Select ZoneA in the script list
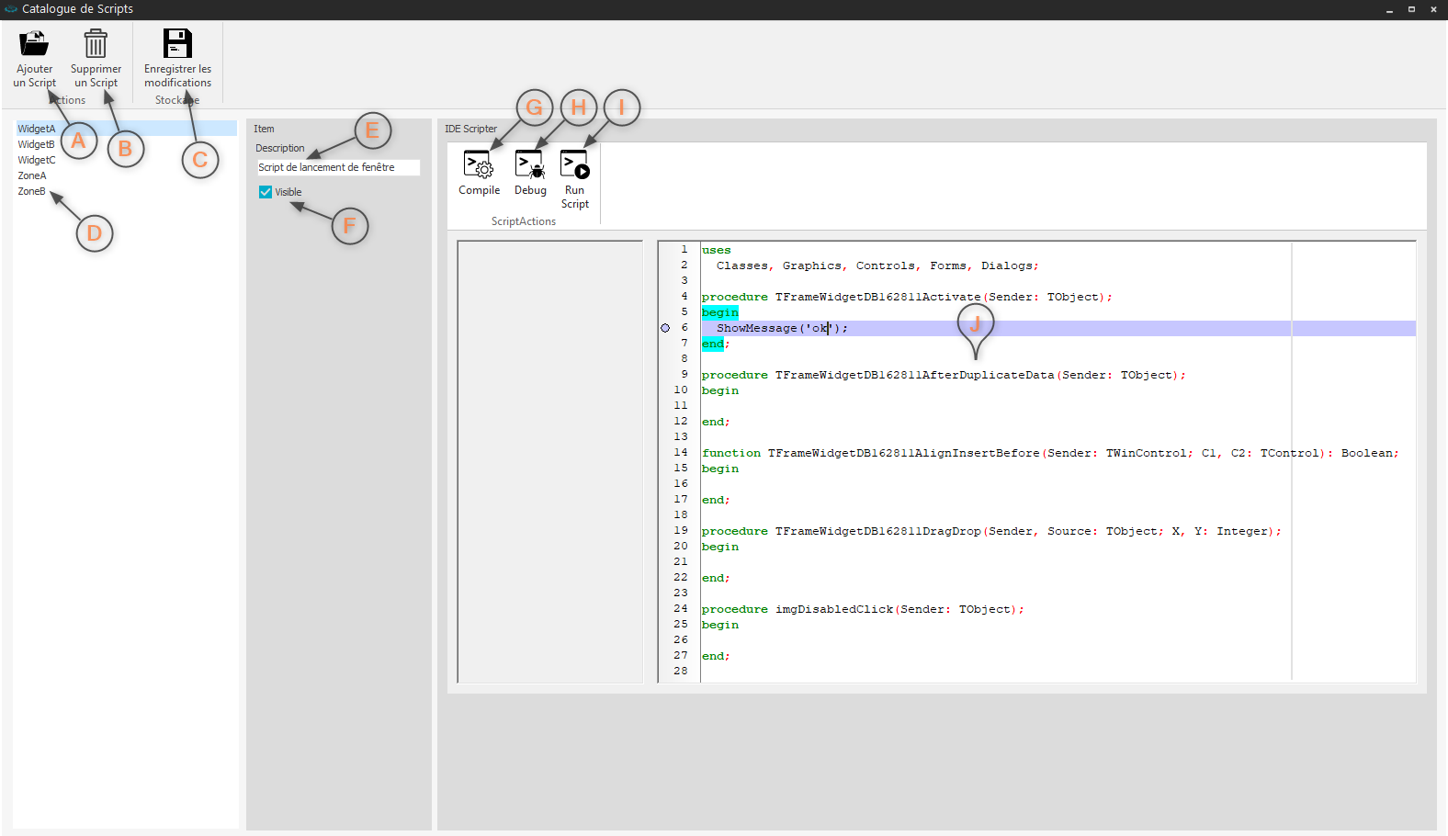 point(32,175)
